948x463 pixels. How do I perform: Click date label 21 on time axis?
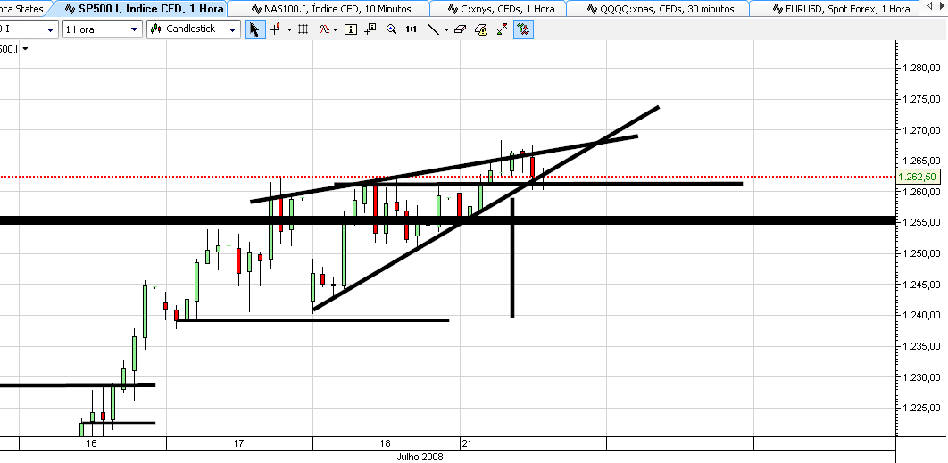(466, 443)
